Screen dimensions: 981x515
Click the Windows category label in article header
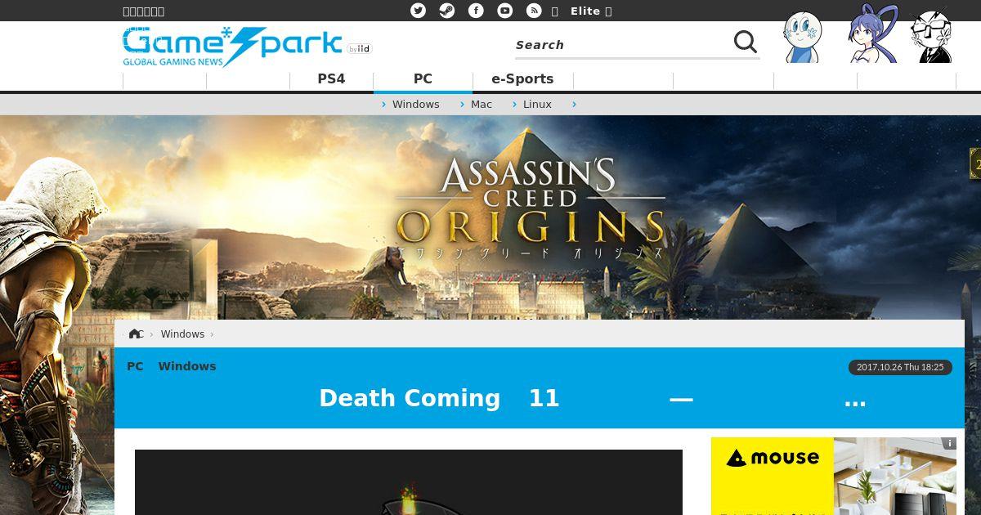[187, 366]
